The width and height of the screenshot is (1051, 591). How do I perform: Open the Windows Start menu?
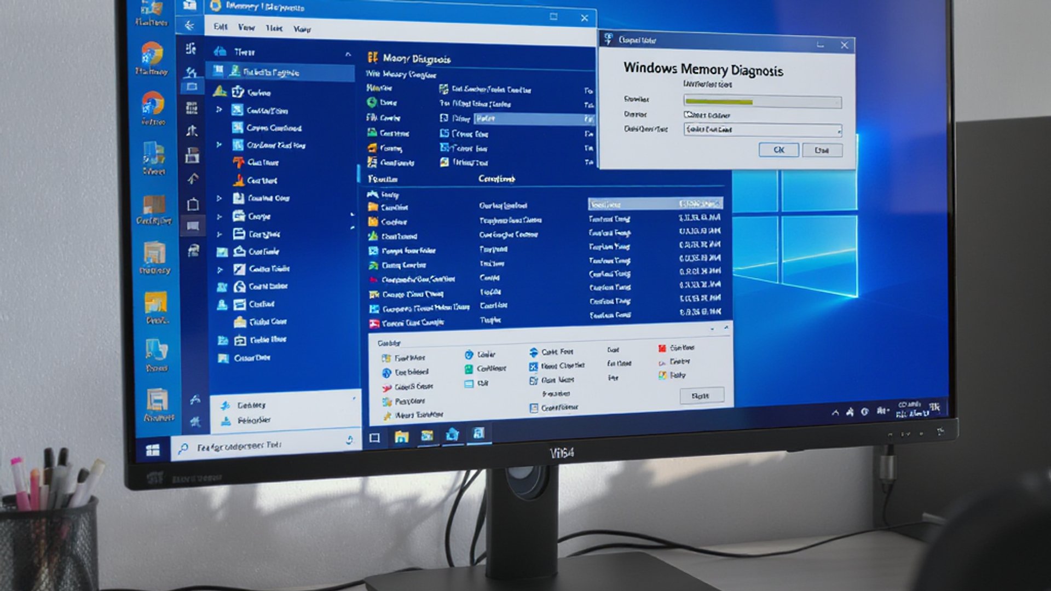pyautogui.click(x=153, y=450)
